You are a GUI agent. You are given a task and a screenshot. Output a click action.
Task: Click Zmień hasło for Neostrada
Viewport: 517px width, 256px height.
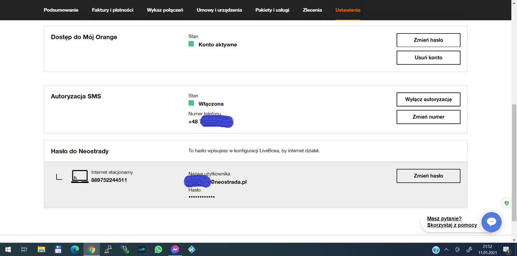tap(428, 176)
